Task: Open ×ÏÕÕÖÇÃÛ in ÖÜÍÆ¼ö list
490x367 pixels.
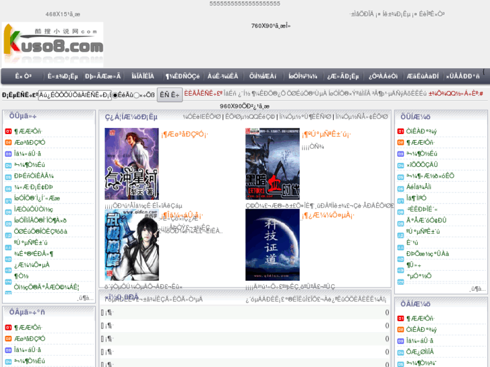Action: coord(422,165)
